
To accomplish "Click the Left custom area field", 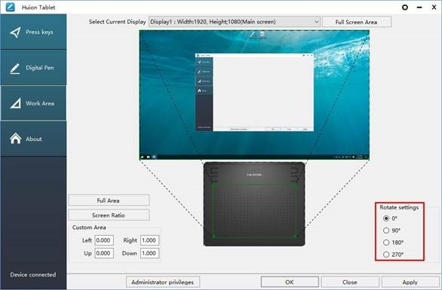I will point(104,240).
